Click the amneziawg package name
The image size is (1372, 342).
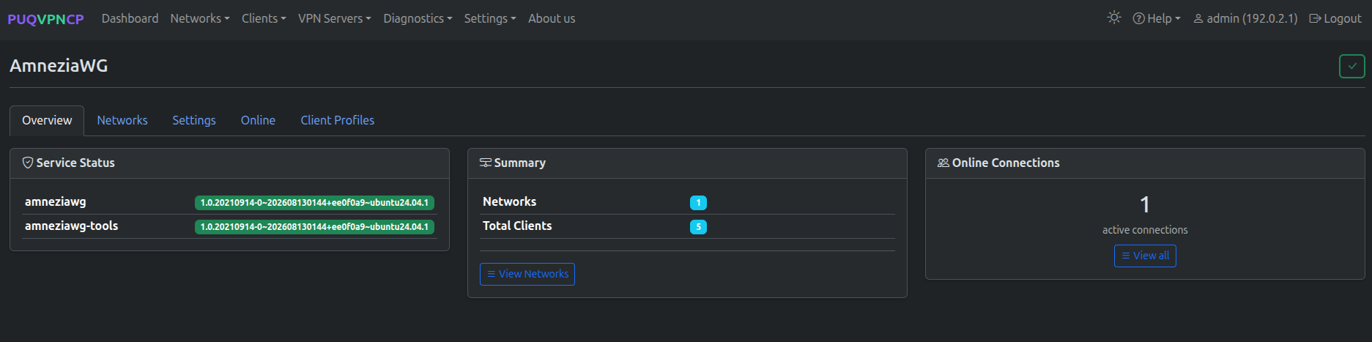coord(56,201)
